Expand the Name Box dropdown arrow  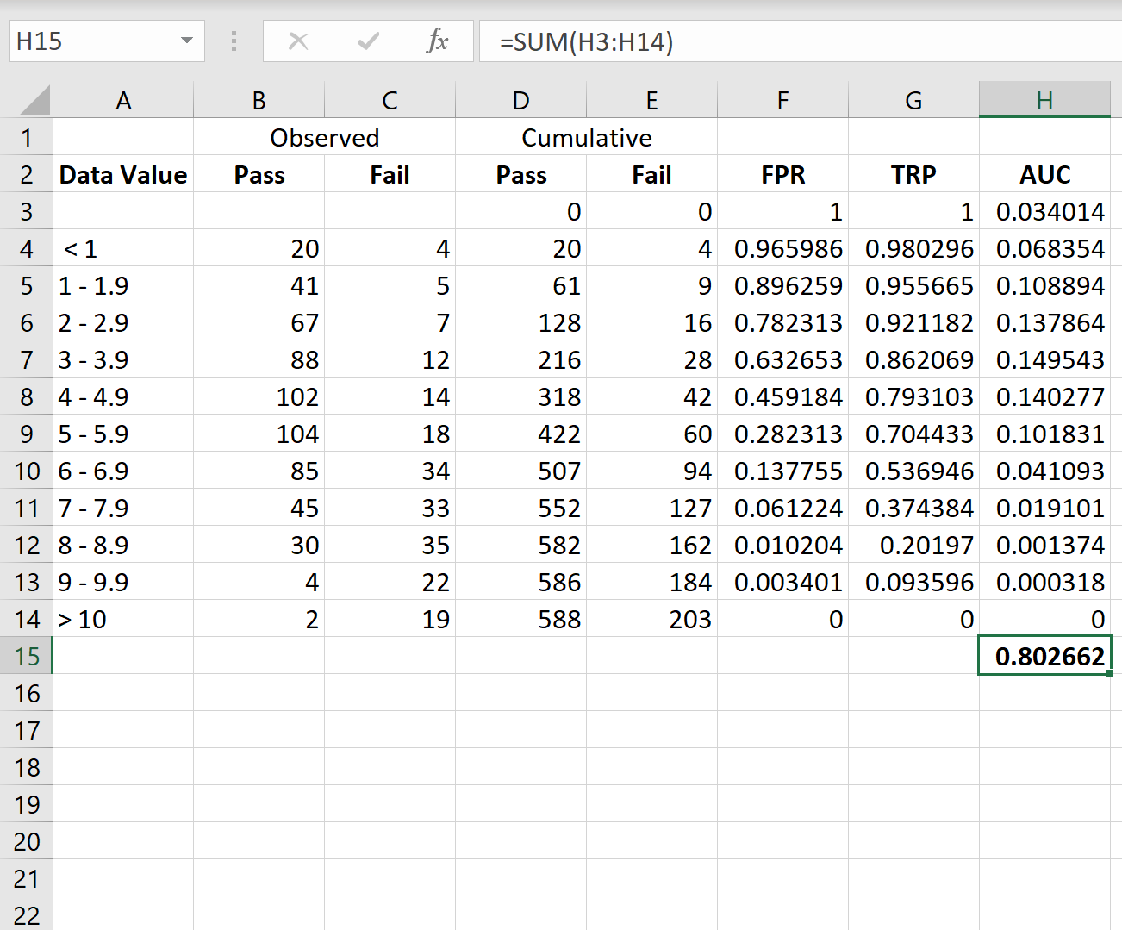pos(187,41)
